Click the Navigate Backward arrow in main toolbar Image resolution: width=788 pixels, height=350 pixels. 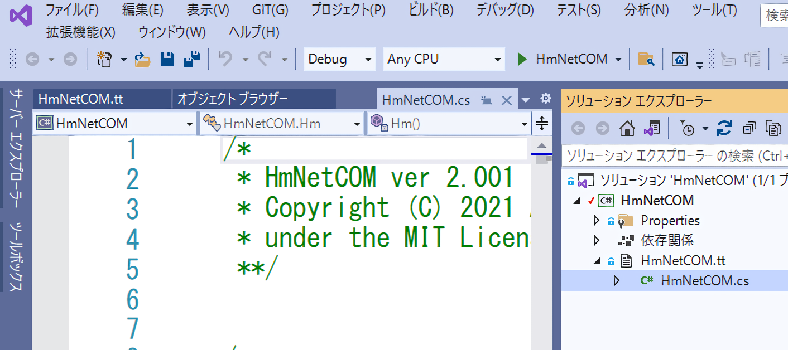click(32, 59)
